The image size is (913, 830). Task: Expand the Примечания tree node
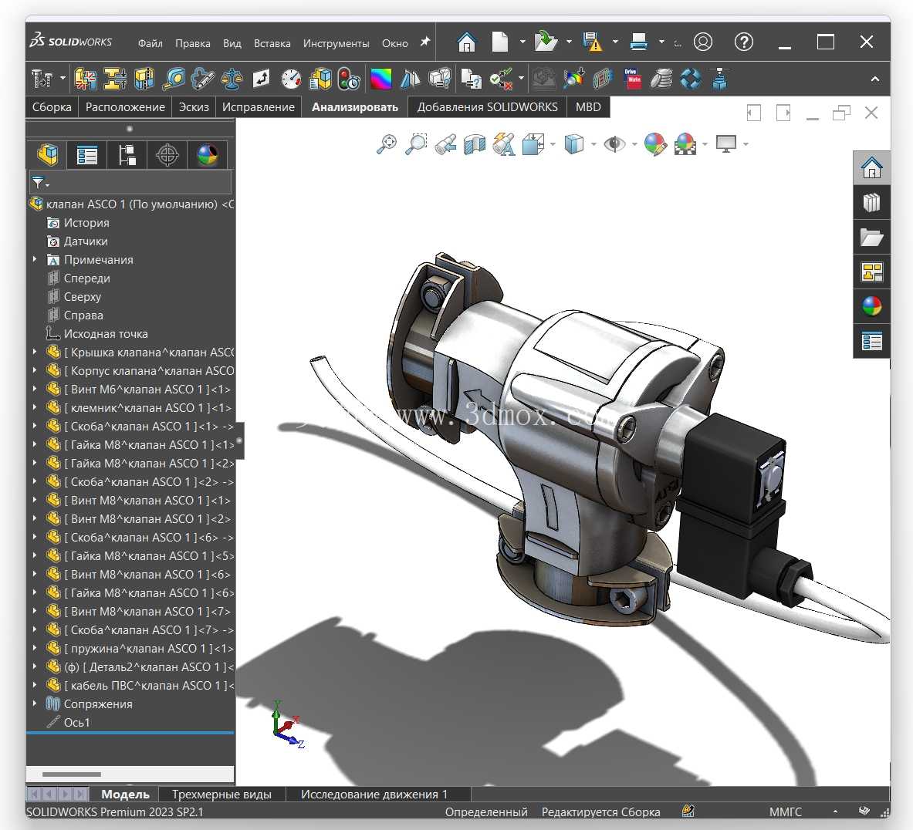(x=35, y=260)
